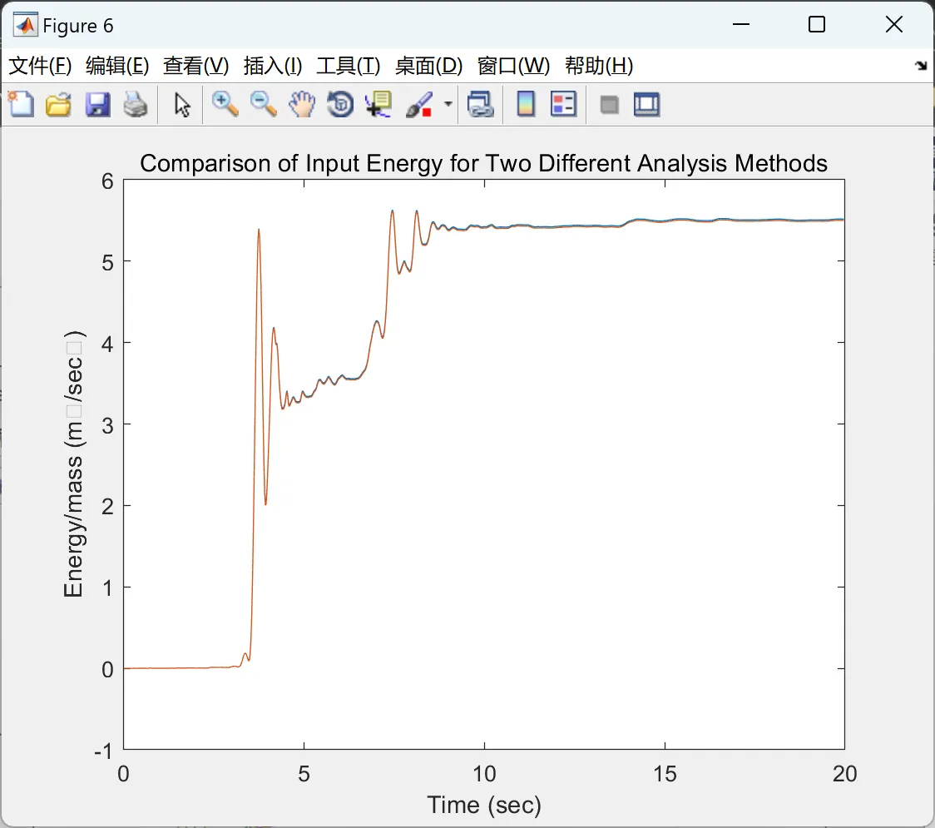Image resolution: width=935 pixels, height=828 pixels.
Task: Insert a legend with the toolbar icon
Action: 563,104
